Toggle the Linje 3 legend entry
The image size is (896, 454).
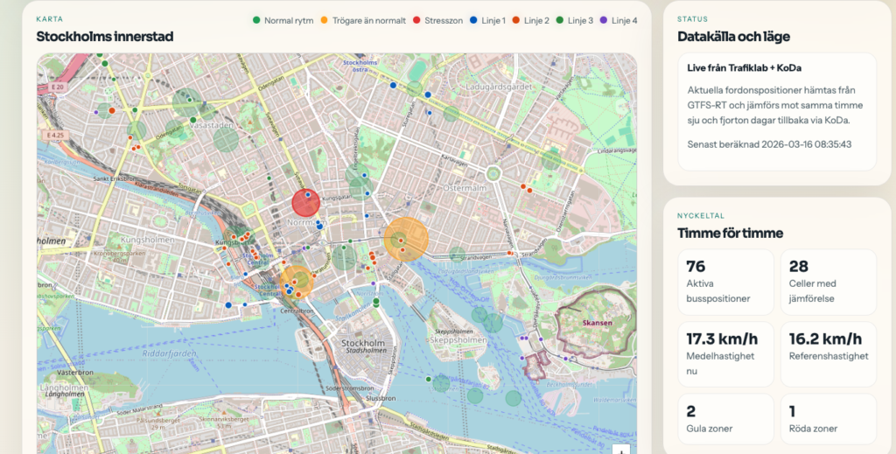click(x=575, y=20)
